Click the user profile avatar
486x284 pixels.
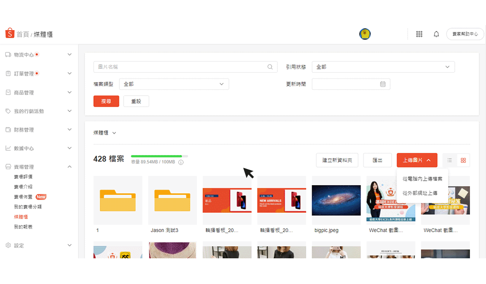365,34
